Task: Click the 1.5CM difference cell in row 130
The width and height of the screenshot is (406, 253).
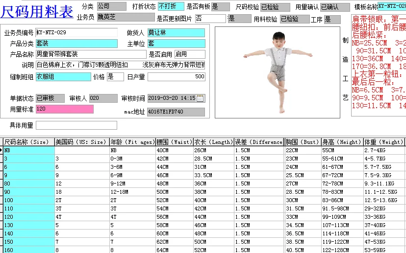Action: (x=259, y=225)
